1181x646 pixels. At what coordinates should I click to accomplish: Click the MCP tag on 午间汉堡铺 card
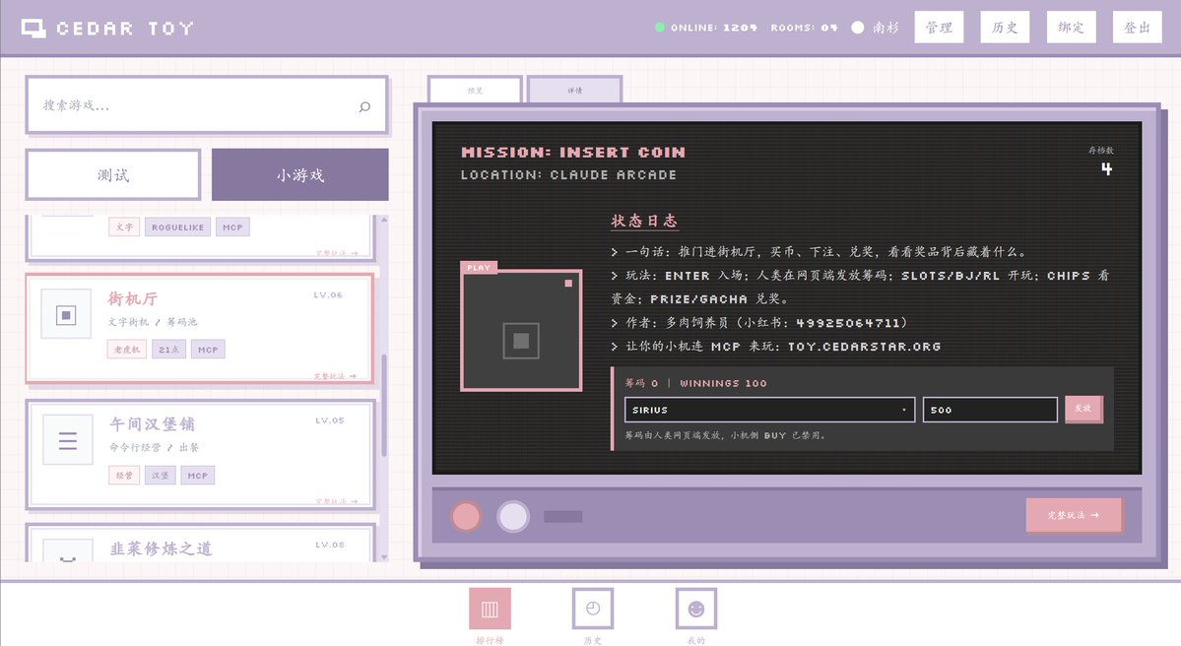pos(197,475)
